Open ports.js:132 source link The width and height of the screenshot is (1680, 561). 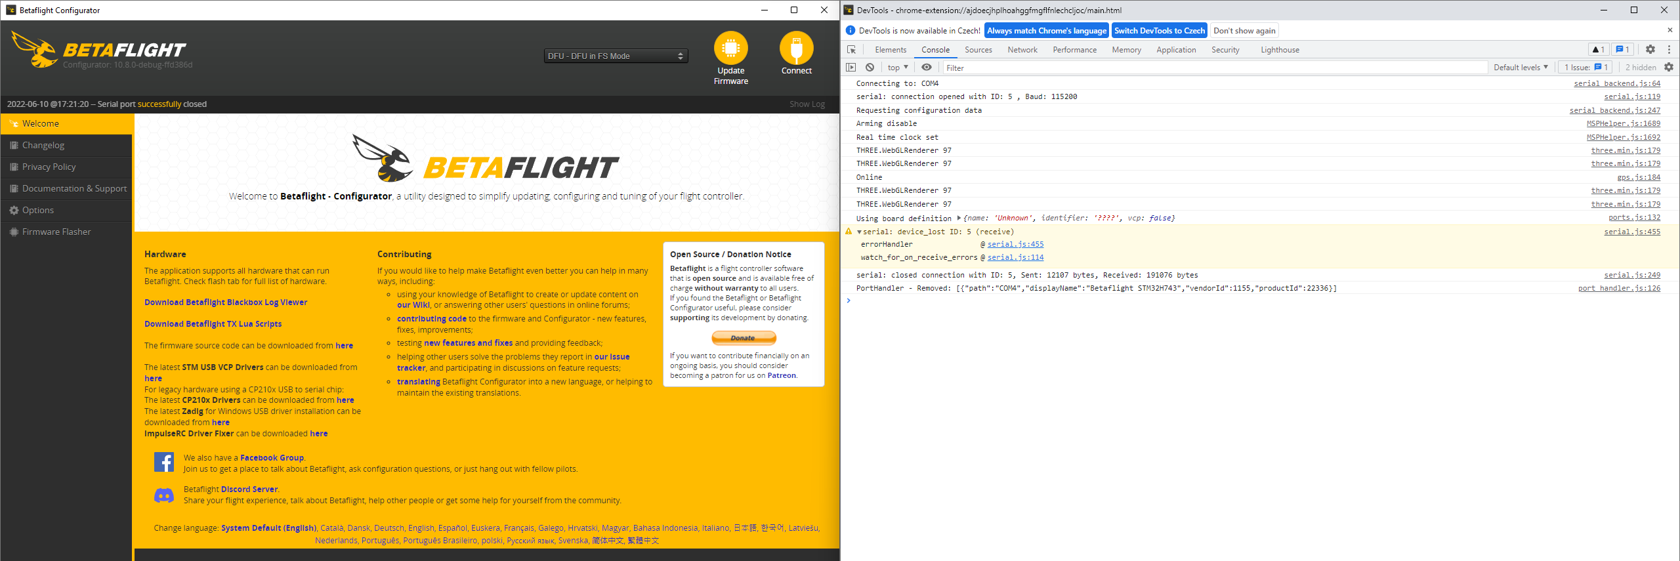coord(1634,217)
